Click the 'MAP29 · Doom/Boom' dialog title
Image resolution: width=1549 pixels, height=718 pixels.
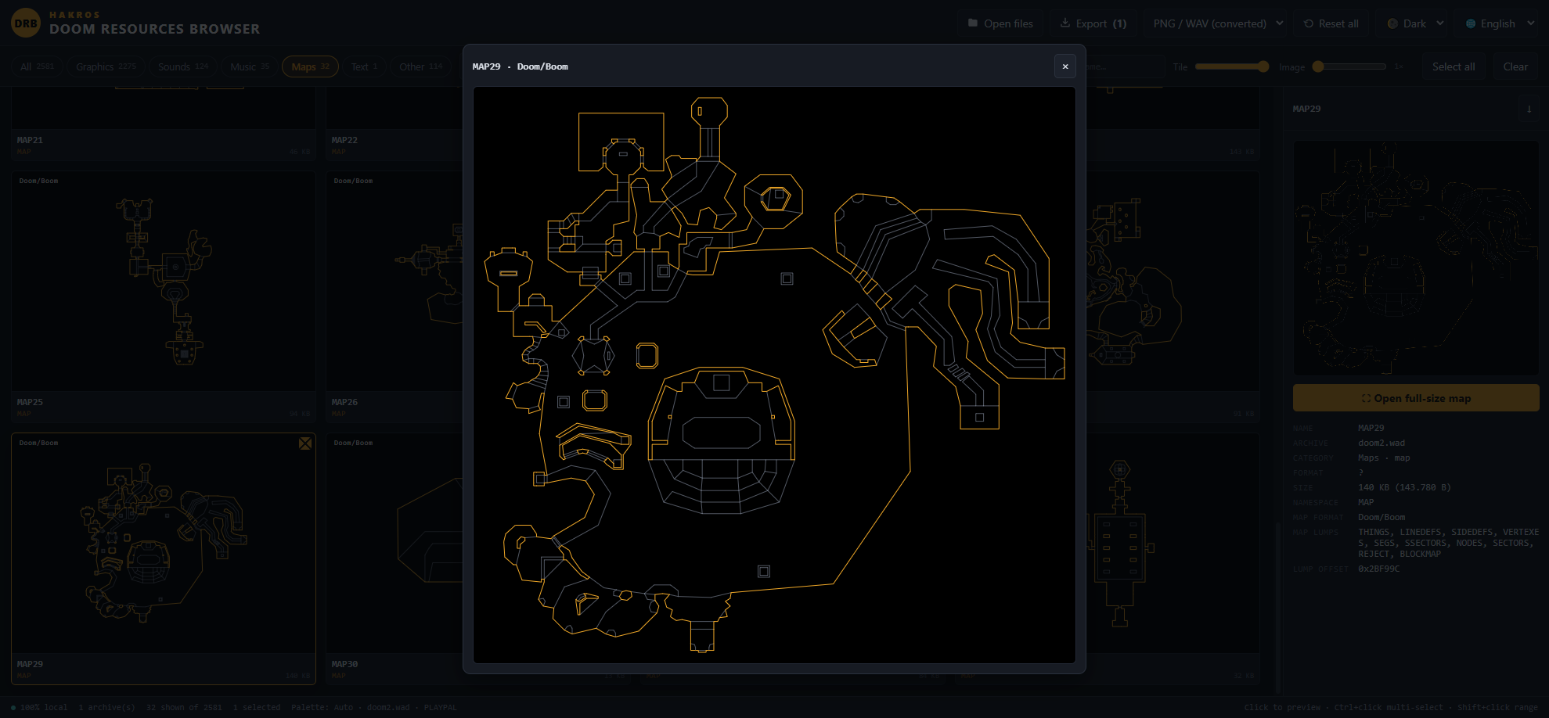click(521, 66)
